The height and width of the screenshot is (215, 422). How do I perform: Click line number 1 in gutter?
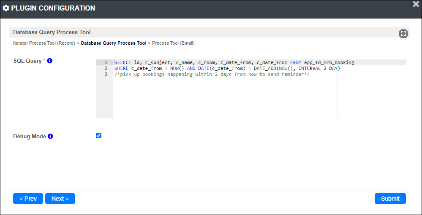coord(106,62)
